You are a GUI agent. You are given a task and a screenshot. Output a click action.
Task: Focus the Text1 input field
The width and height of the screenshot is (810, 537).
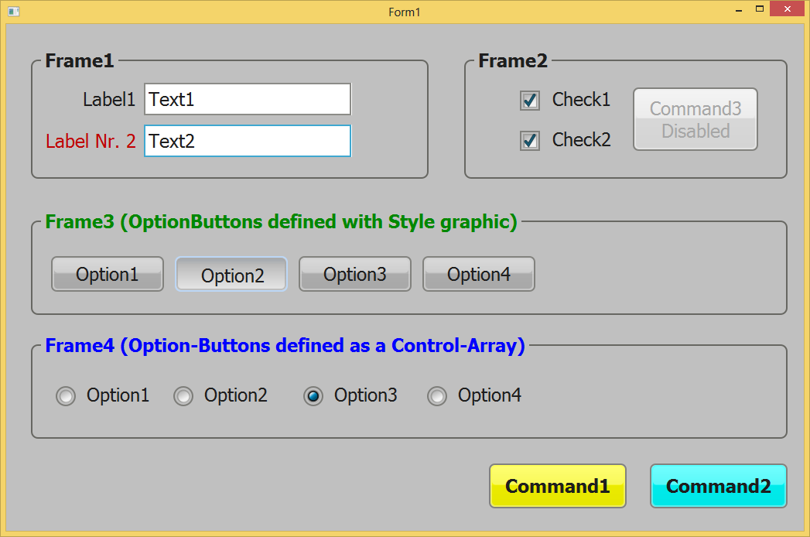pos(248,99)
